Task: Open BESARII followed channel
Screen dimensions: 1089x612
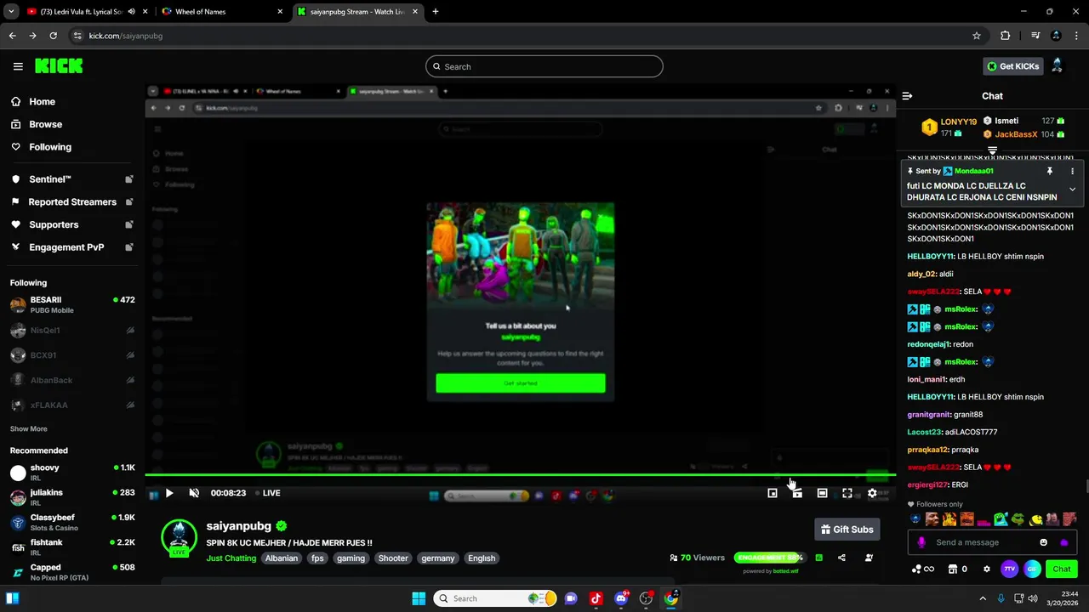Action: click(72, 305)
